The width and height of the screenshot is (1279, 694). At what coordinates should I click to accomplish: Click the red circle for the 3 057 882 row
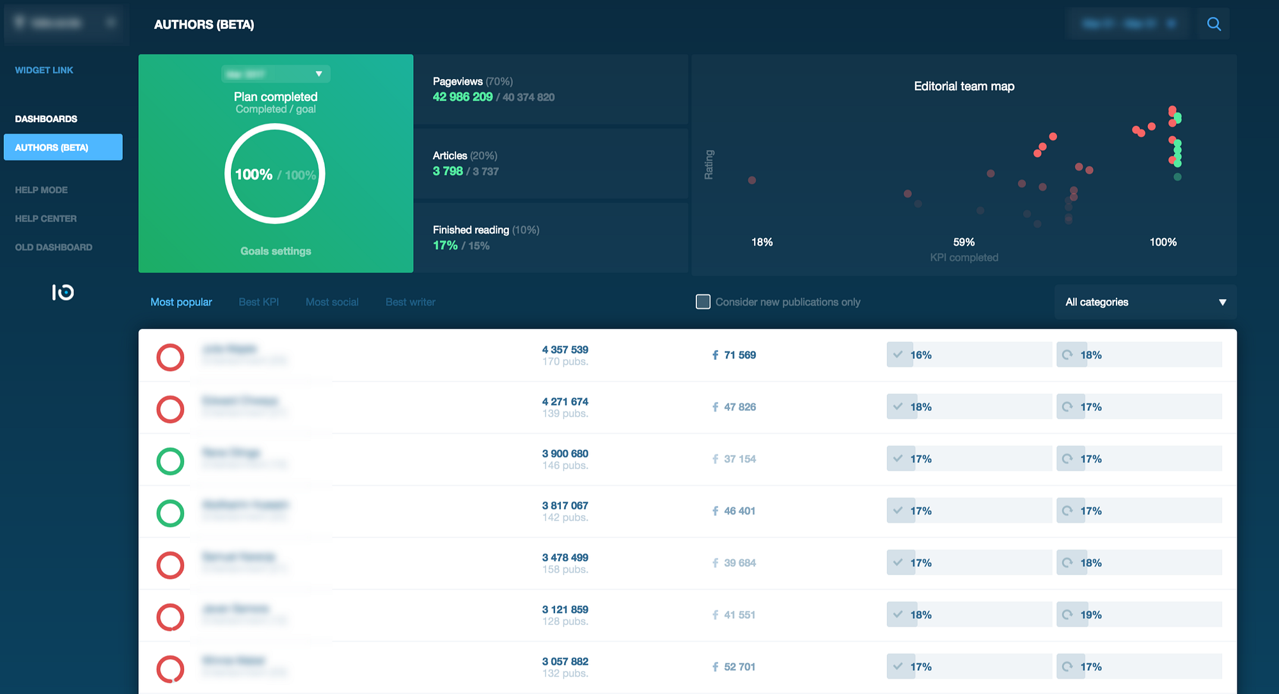(170, 668)
